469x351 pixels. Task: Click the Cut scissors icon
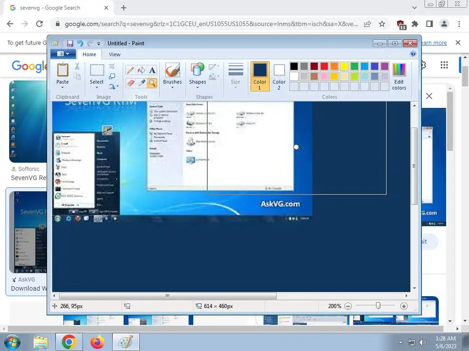77,66
